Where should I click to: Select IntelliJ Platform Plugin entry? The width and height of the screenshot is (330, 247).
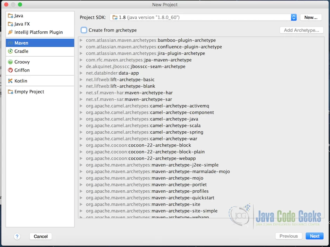click(40, 32)
